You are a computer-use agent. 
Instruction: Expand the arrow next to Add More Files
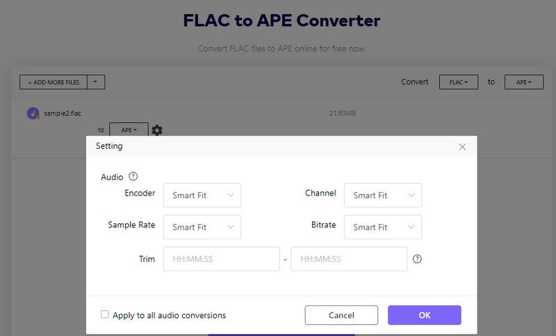click(x=97, y=82)
